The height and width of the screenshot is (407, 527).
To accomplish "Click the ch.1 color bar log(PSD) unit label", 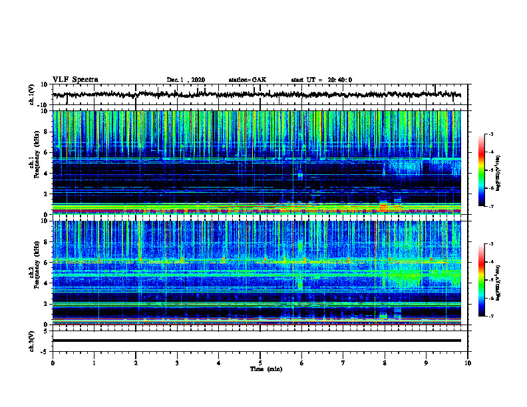I will 498,174.
